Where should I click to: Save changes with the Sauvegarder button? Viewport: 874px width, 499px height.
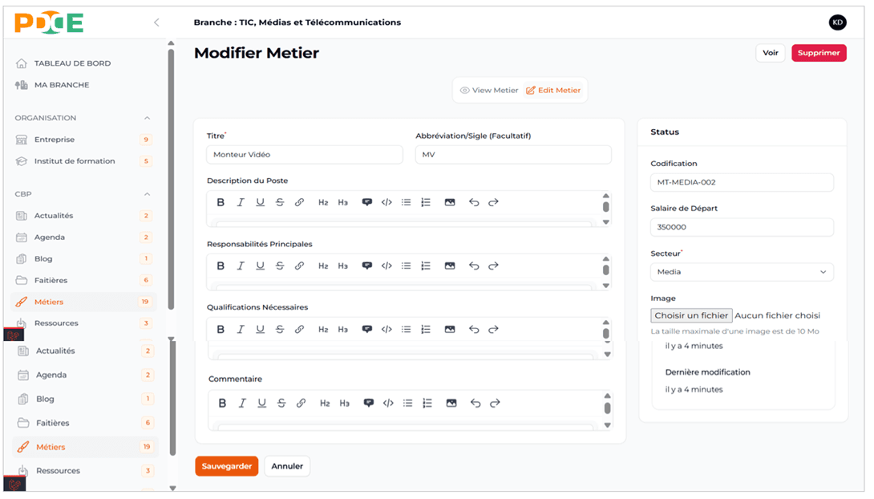coord(226,466)
